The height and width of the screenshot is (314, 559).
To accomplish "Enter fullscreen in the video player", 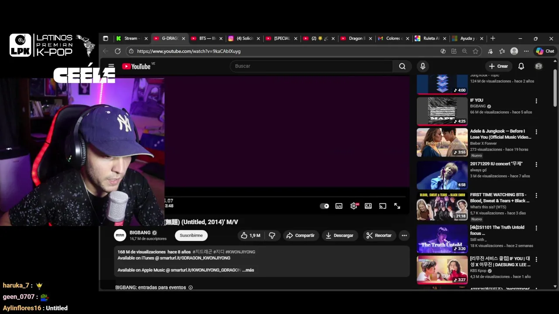I will [397, 206].
